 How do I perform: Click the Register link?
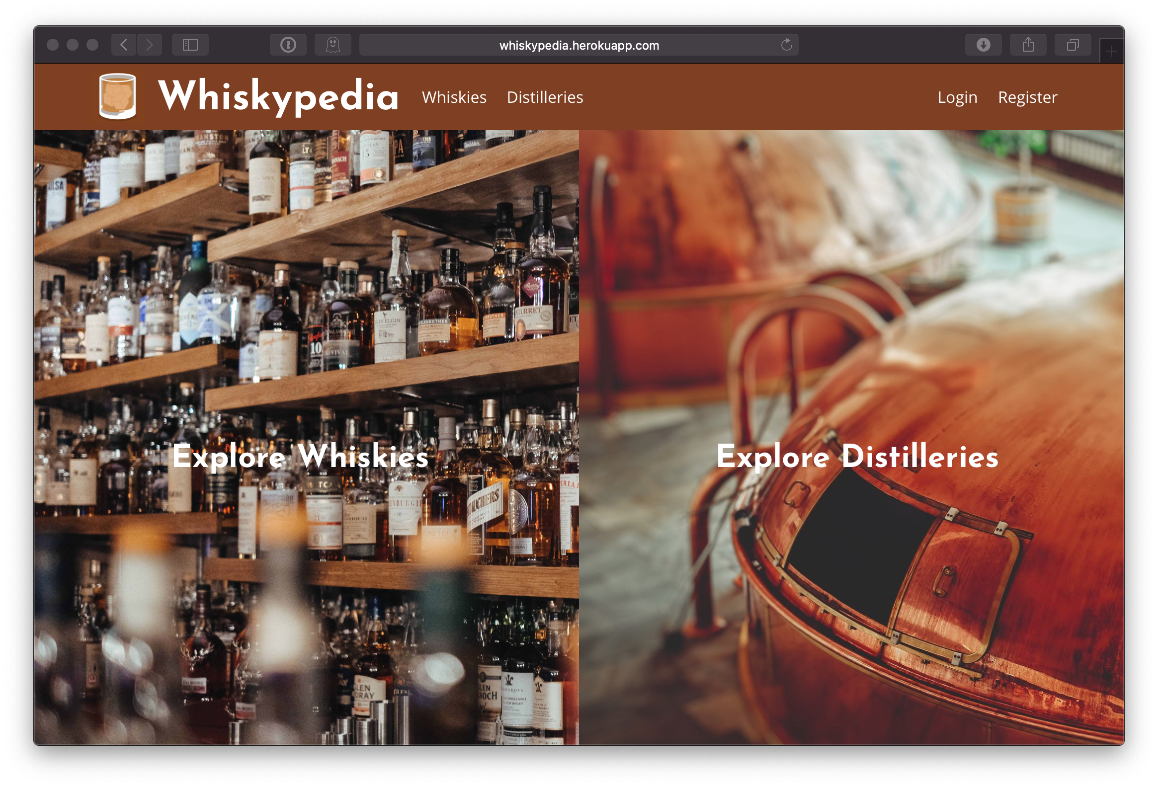point(1027,97)
